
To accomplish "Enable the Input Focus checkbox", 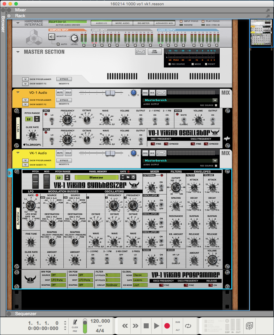I will tap(181, 21).
